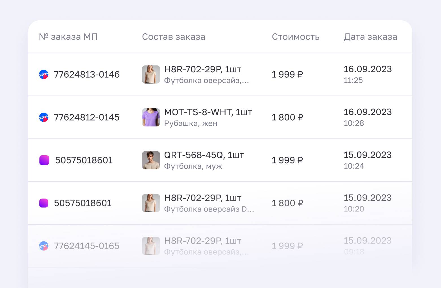Open order number 77624813-0146

(x=87, y=75)
